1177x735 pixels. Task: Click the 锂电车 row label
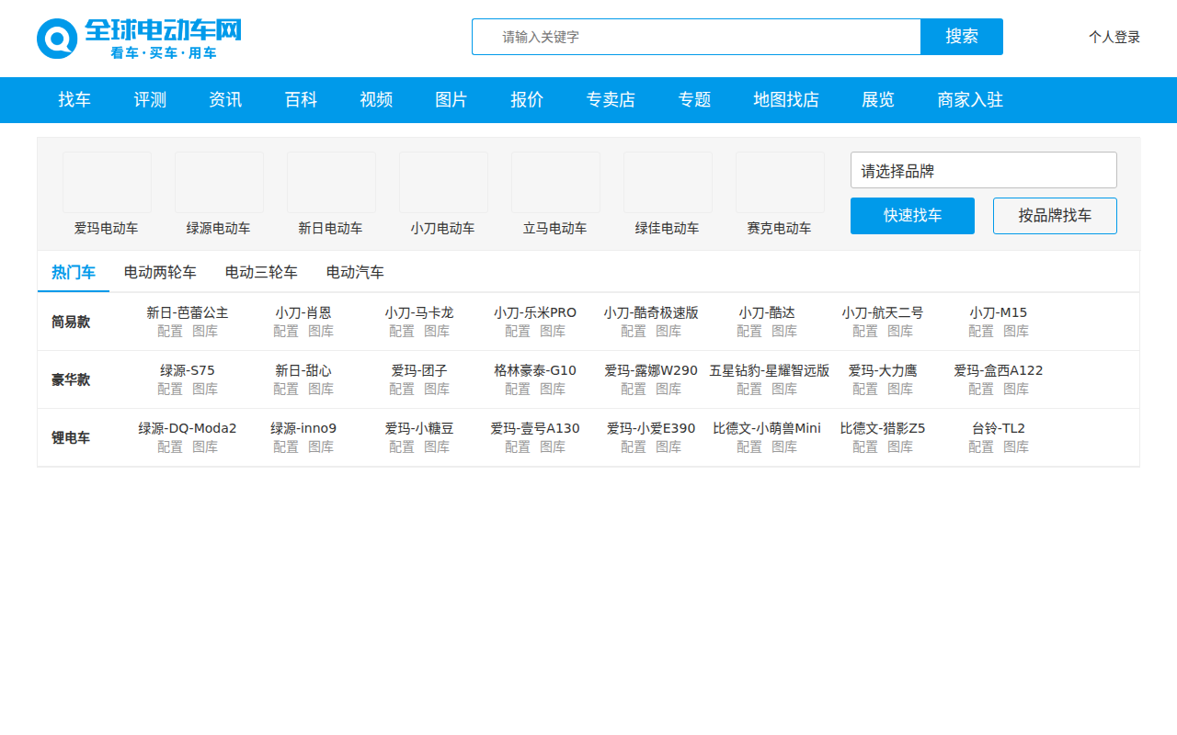[x=71, y=437]
